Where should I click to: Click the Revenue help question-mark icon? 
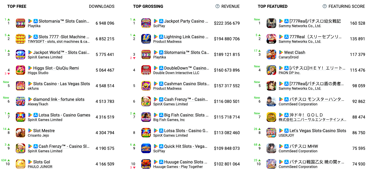coord(217,6)
